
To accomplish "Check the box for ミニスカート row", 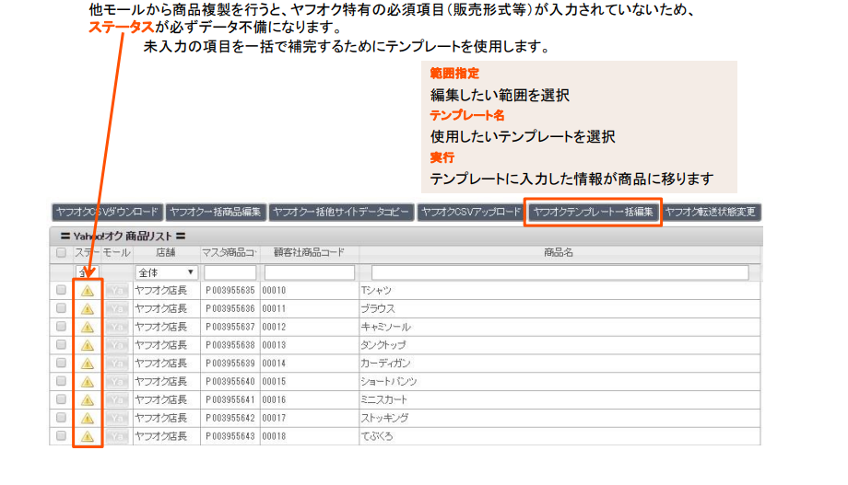I will pyautogui.click(x=61, y=399).
